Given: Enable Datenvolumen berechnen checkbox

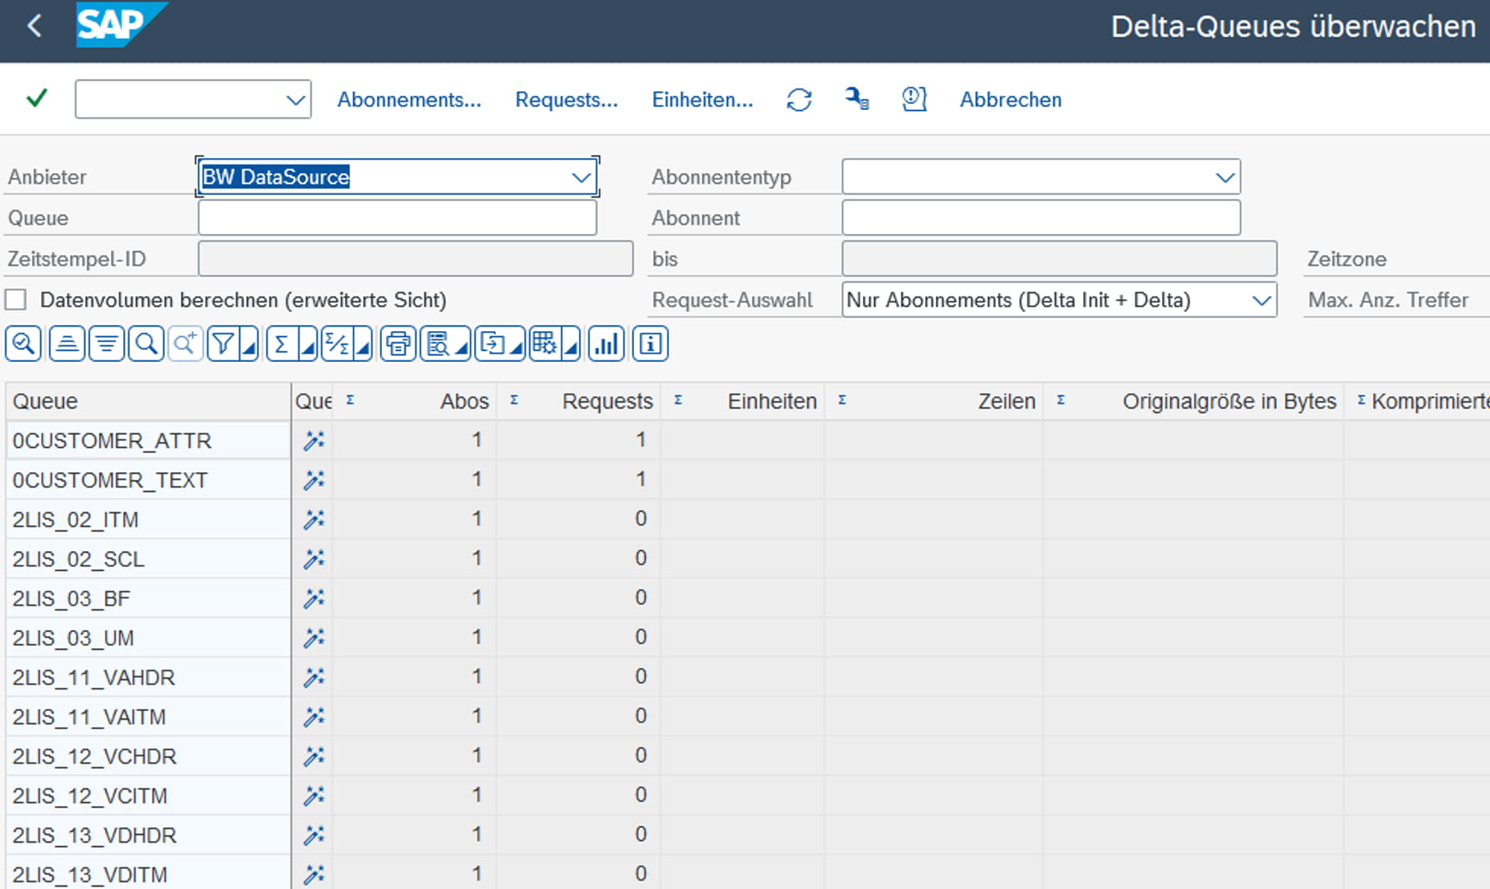Looking at the screenshot, I should click(15, 300).
